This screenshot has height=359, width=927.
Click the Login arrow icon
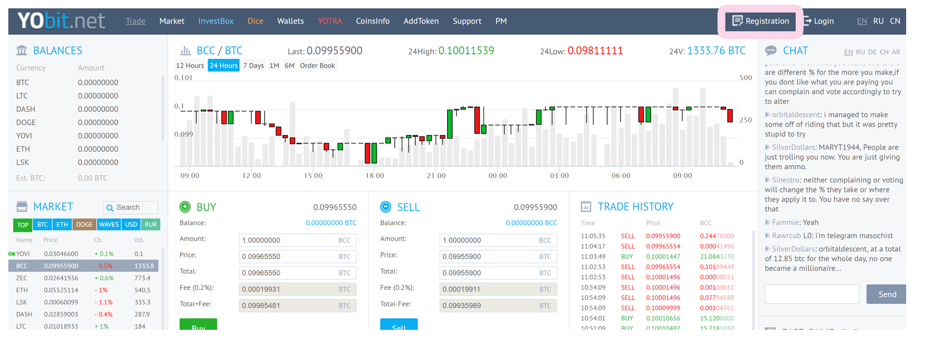(807, 21)
